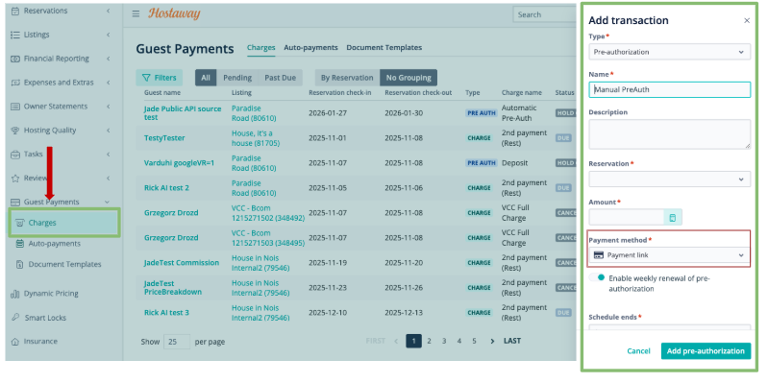The height and width of the screenshot is (383, 768).
Task: Open the Charges tab
Action: coord(261,48)
